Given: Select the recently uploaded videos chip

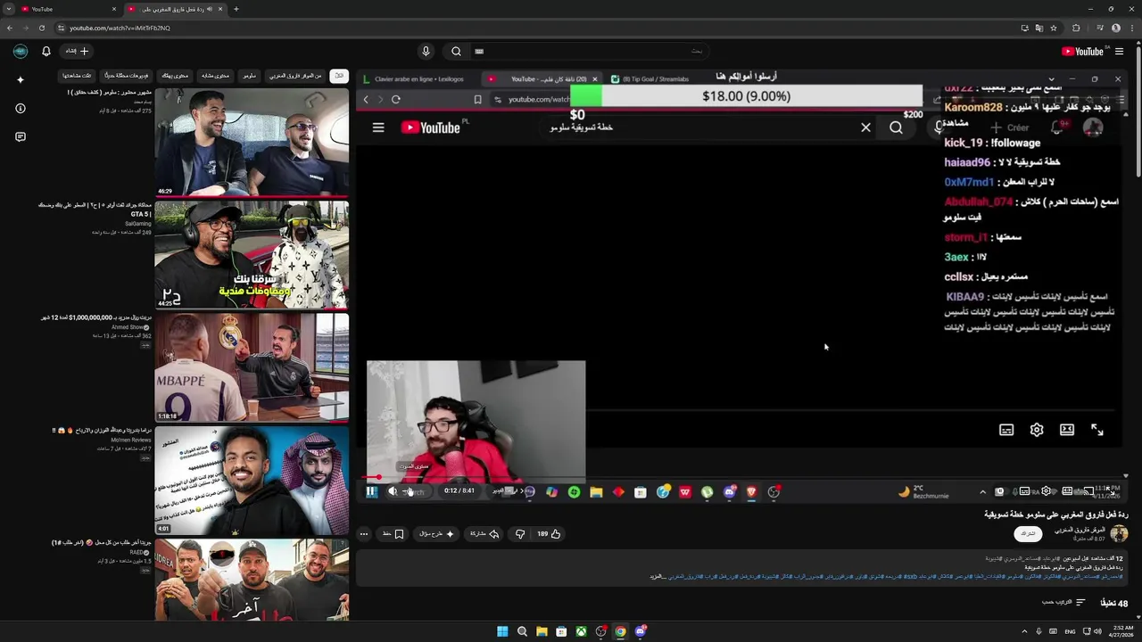Looking at the screenshot, I should click(x=127, y=76).
